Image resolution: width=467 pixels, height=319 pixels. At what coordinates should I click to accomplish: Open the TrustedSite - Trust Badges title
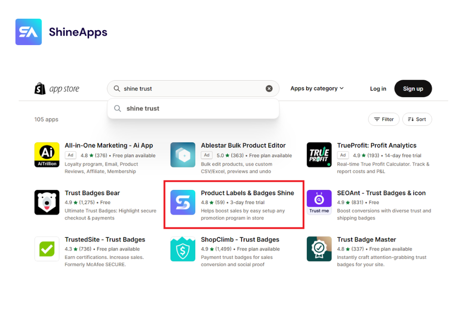click(x=105, y=240)
